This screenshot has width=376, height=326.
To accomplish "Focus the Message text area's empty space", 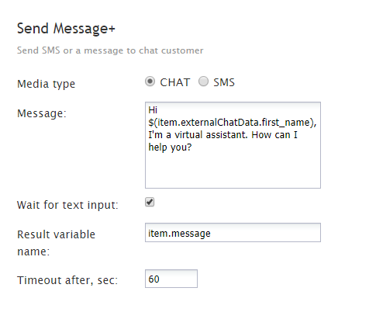I will pos(233,171).
